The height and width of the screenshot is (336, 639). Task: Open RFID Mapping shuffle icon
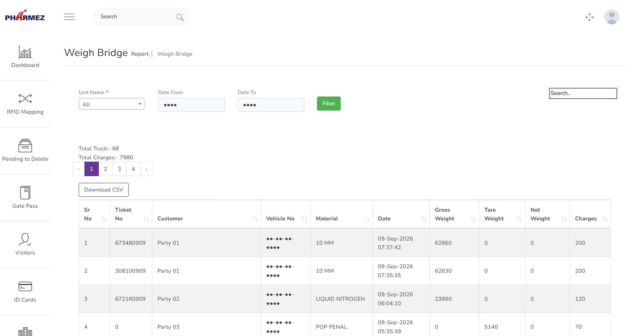click(25, 99)
